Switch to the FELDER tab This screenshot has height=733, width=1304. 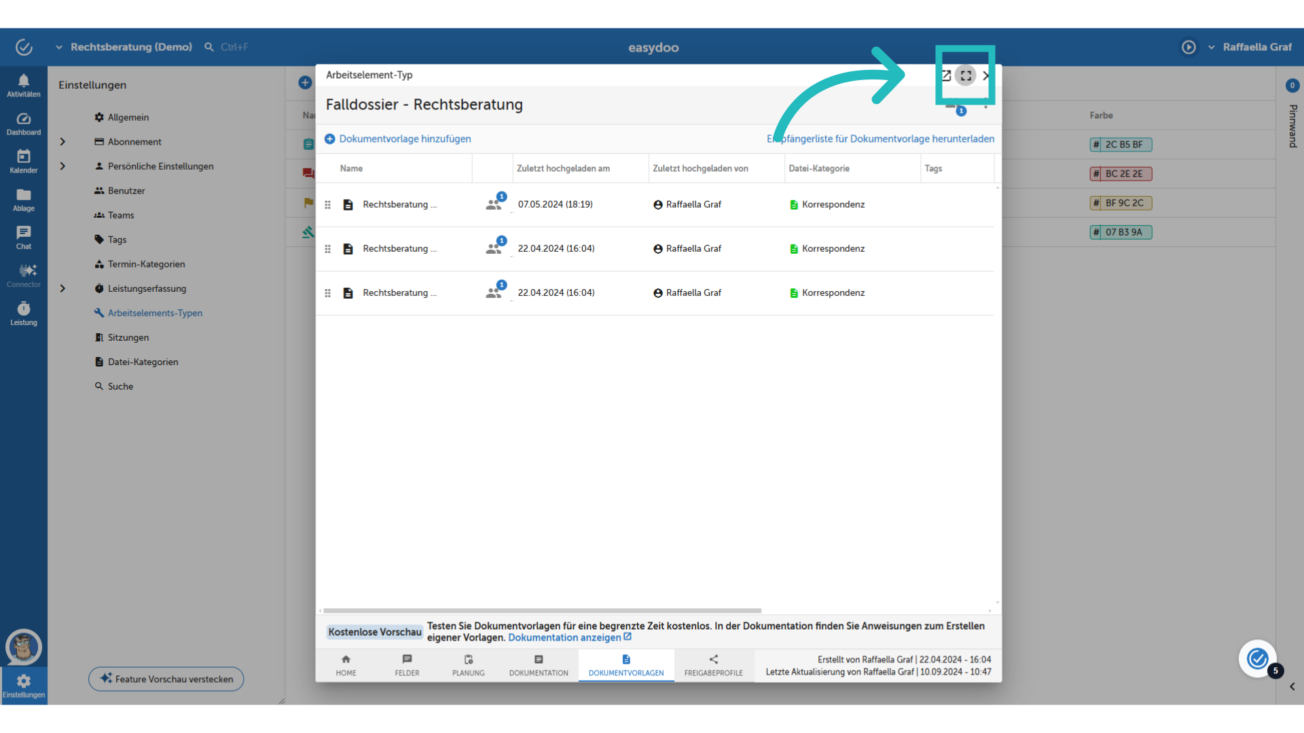407,665
